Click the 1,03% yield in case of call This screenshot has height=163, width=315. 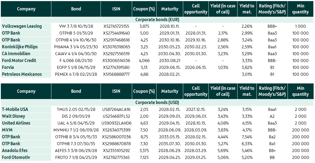click(x=223, y=67)
